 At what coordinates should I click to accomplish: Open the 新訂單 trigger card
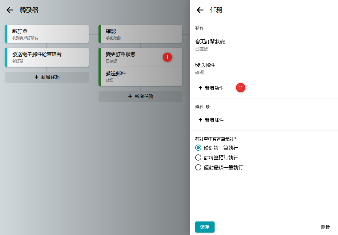[47, 34]
